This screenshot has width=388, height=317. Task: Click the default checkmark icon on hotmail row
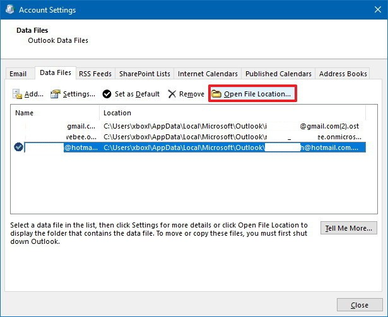(x=18, y=147)
